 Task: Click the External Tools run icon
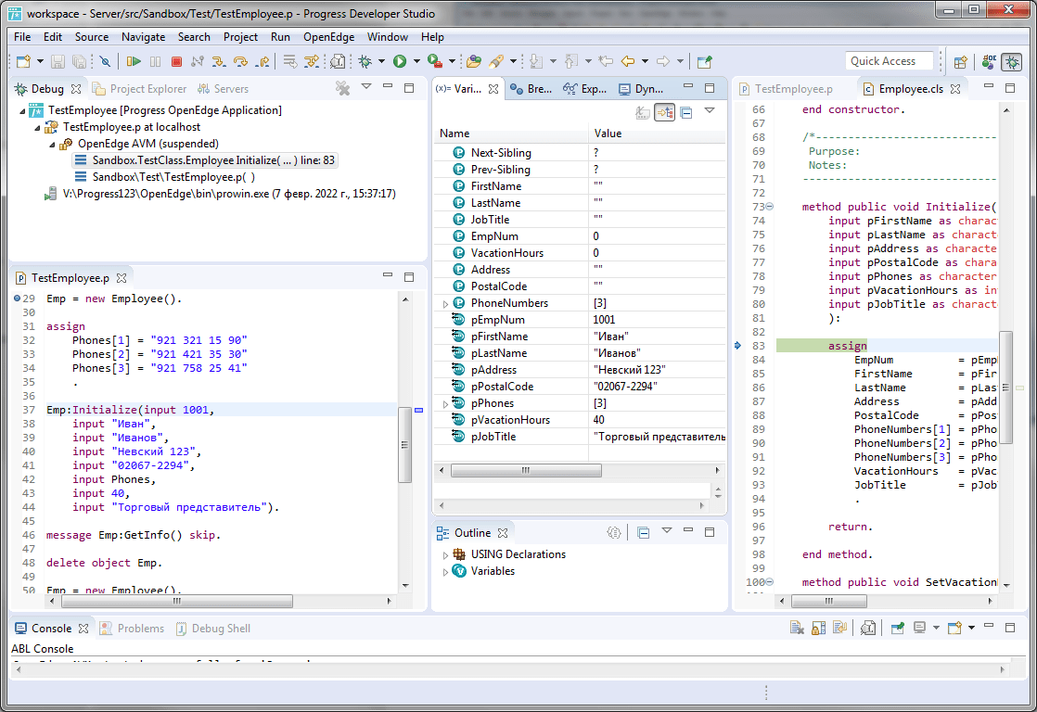pos(435,61)
